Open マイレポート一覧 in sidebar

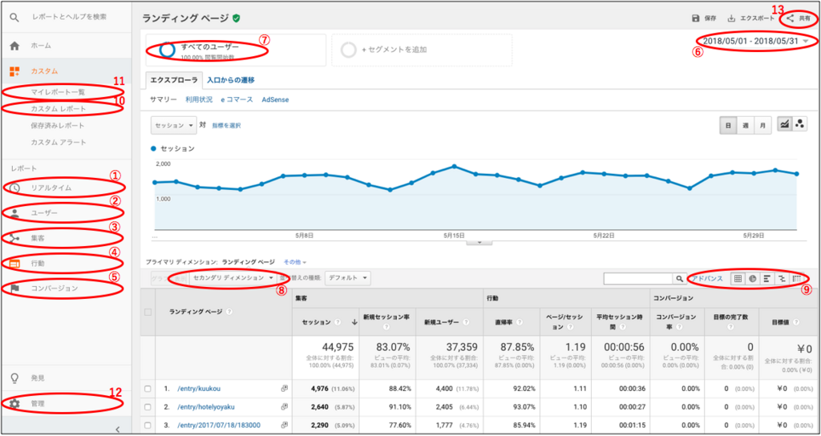pyautogui.click(x=58, y=91)
